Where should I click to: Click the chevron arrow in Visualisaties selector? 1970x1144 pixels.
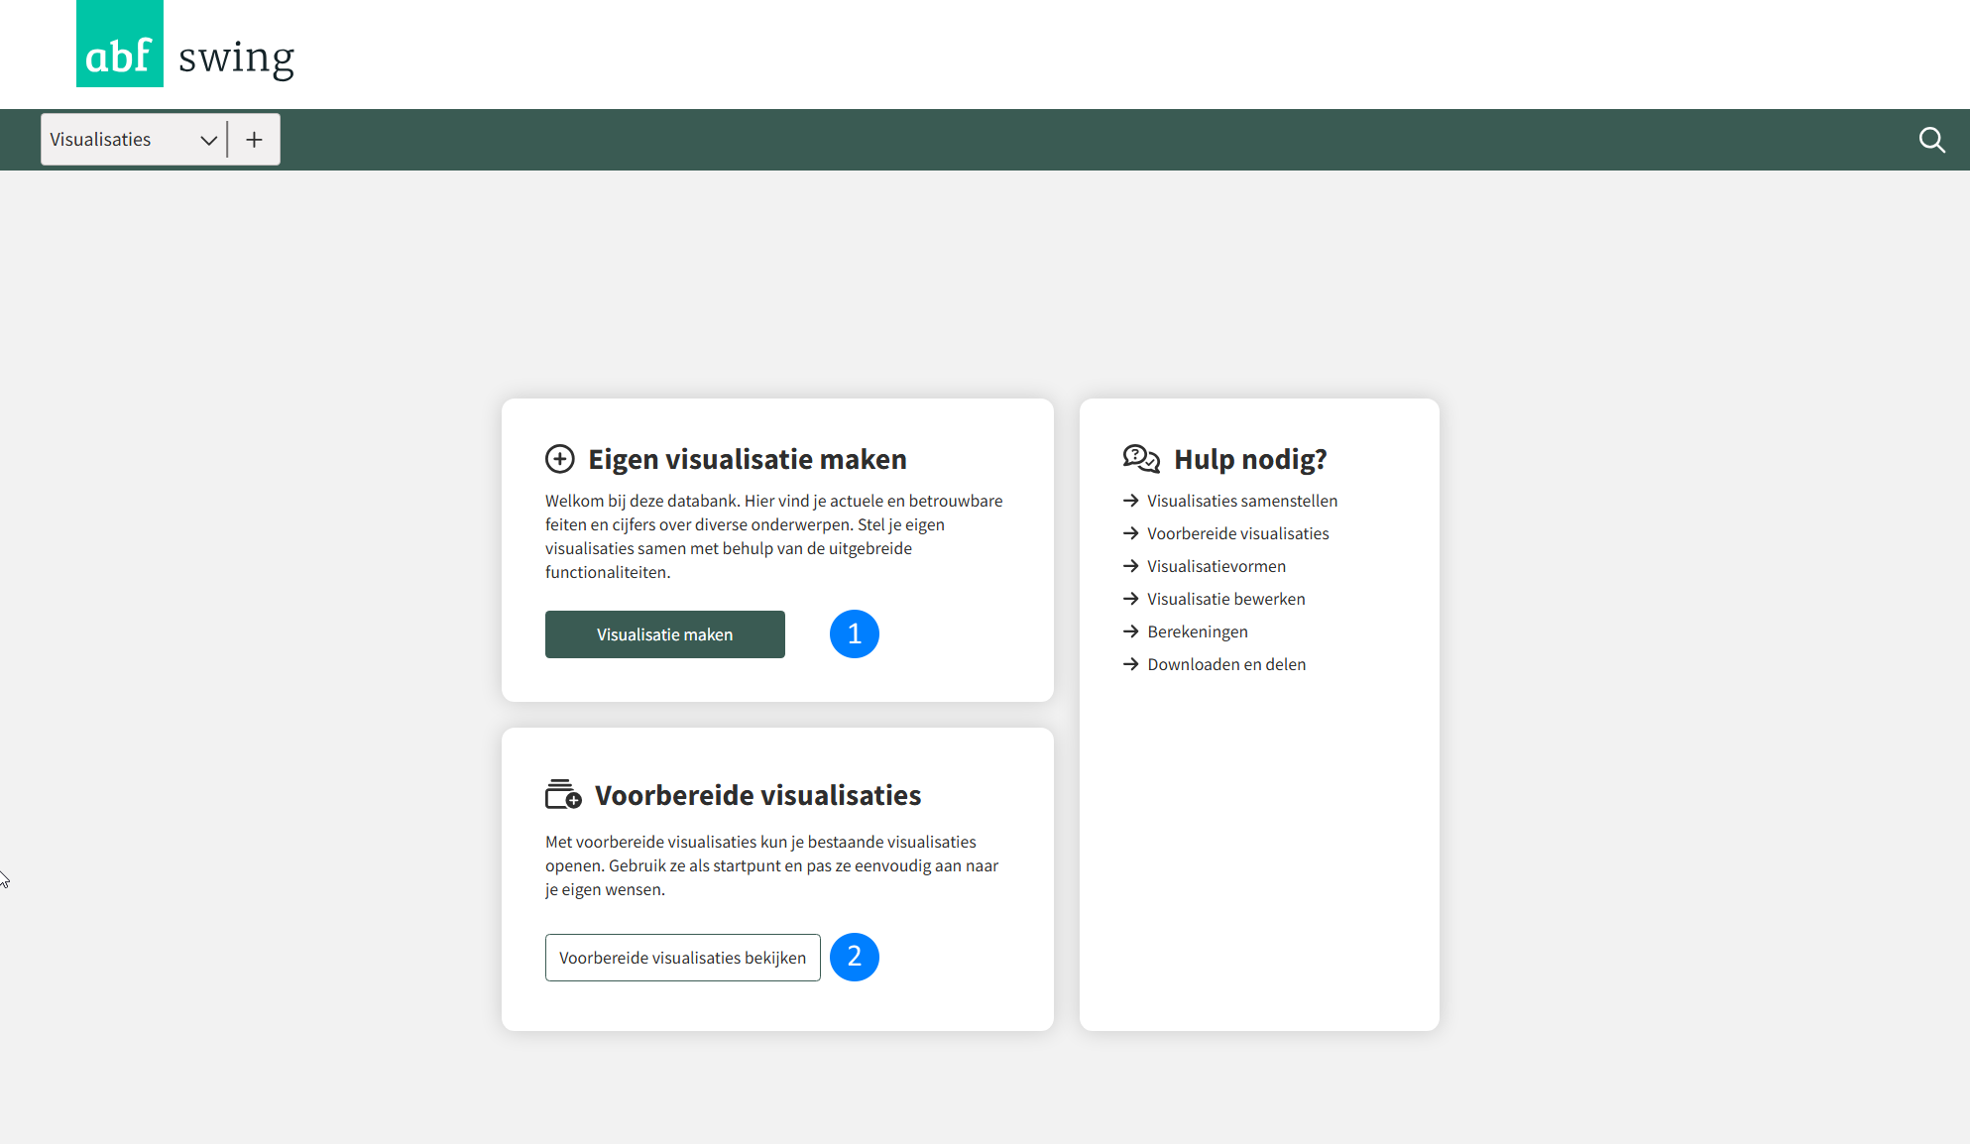(208, 140)
